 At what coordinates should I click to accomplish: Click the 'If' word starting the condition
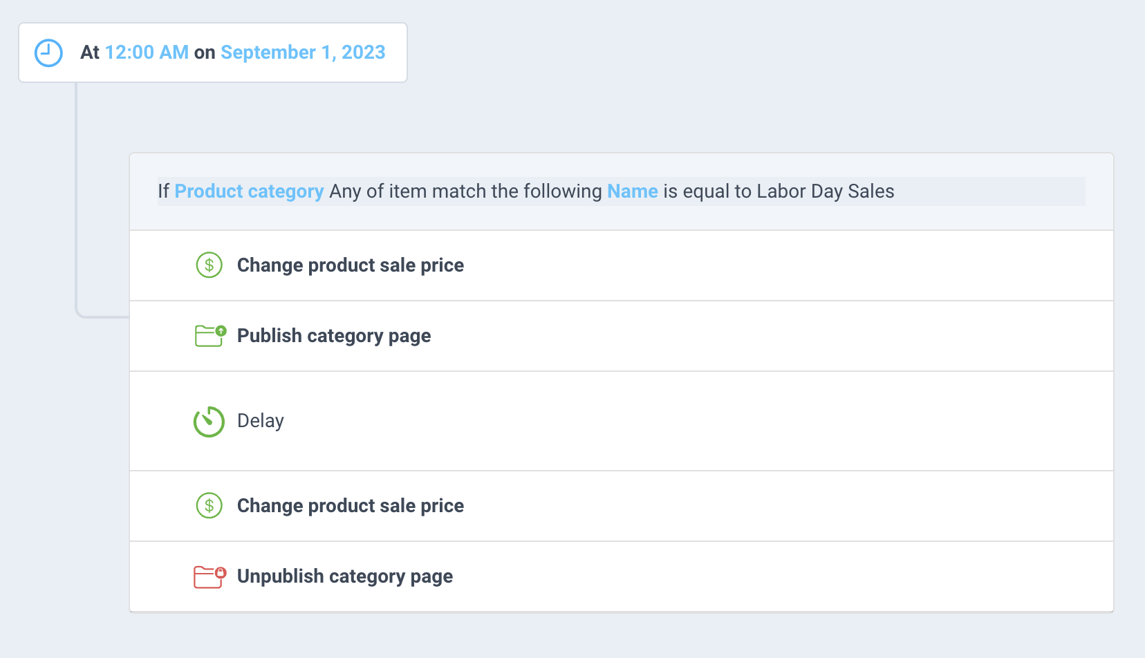(163, 191)
